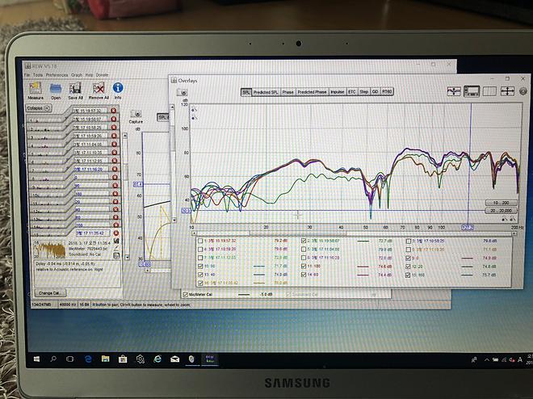Click the Change Cal button

(49, 292)
